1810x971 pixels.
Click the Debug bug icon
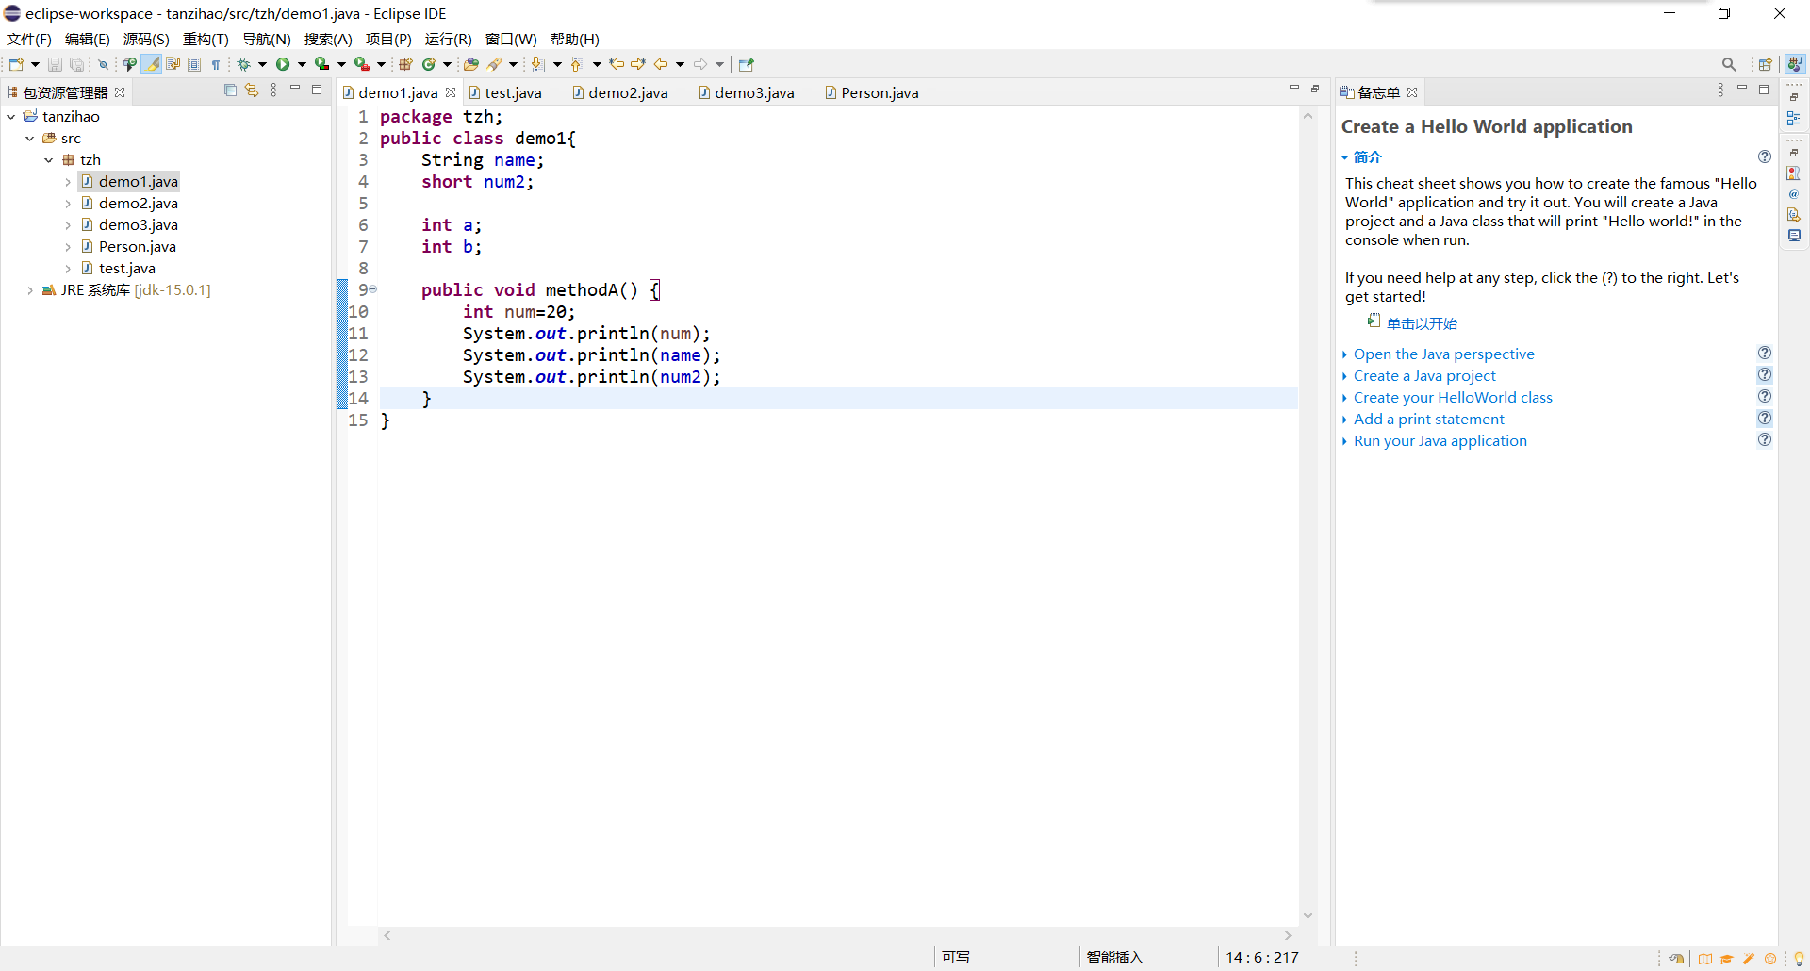pyautogui.click(x=243, y=64)
